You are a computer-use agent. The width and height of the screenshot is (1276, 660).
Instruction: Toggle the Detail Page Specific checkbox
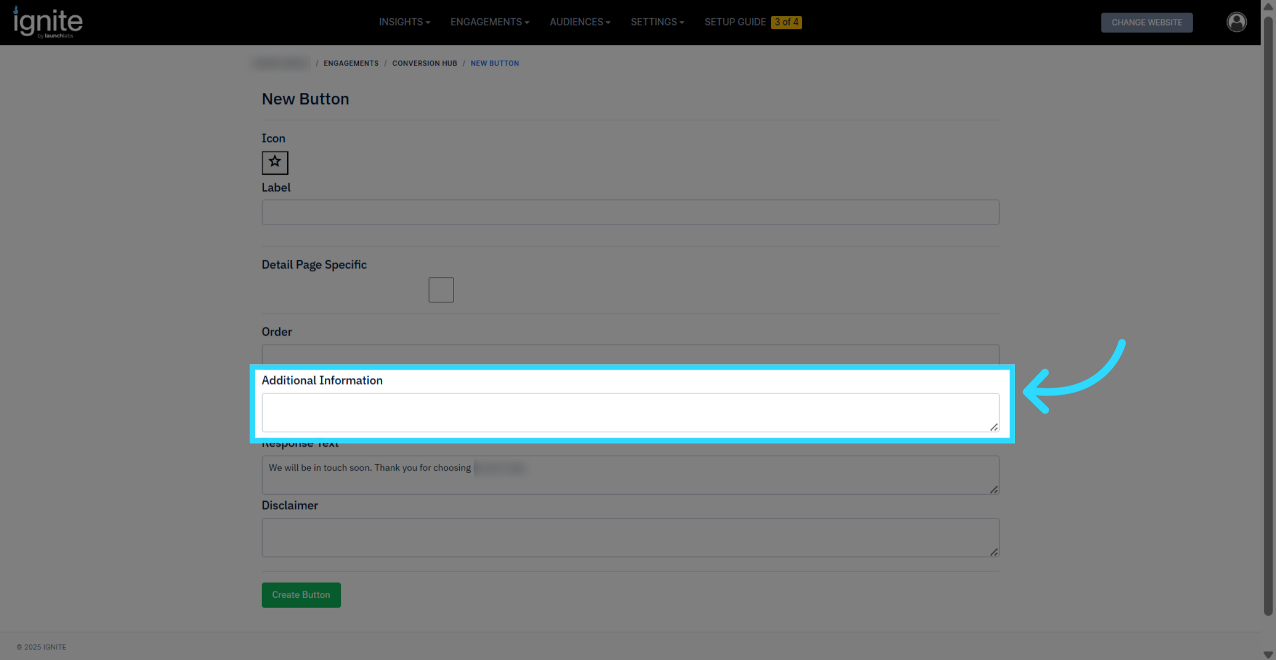[x=441, y=290]
